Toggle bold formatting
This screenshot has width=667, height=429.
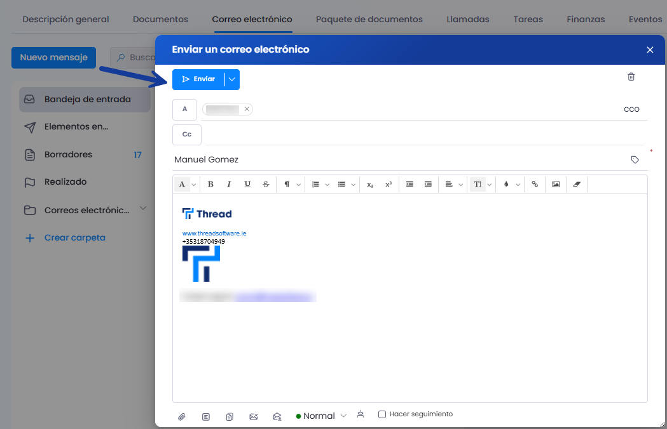pyautogui.click(x=210, y=184)
